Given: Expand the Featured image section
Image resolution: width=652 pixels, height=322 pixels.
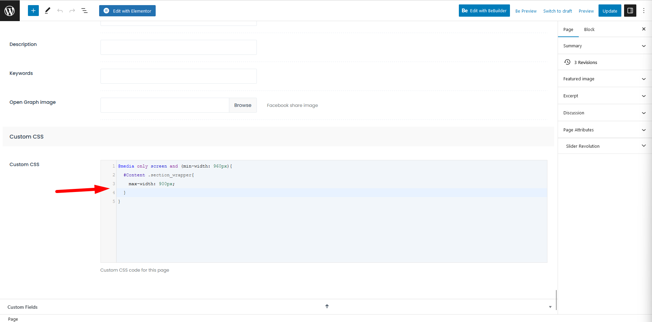Looking at the screenshot, I should [605, 79].
